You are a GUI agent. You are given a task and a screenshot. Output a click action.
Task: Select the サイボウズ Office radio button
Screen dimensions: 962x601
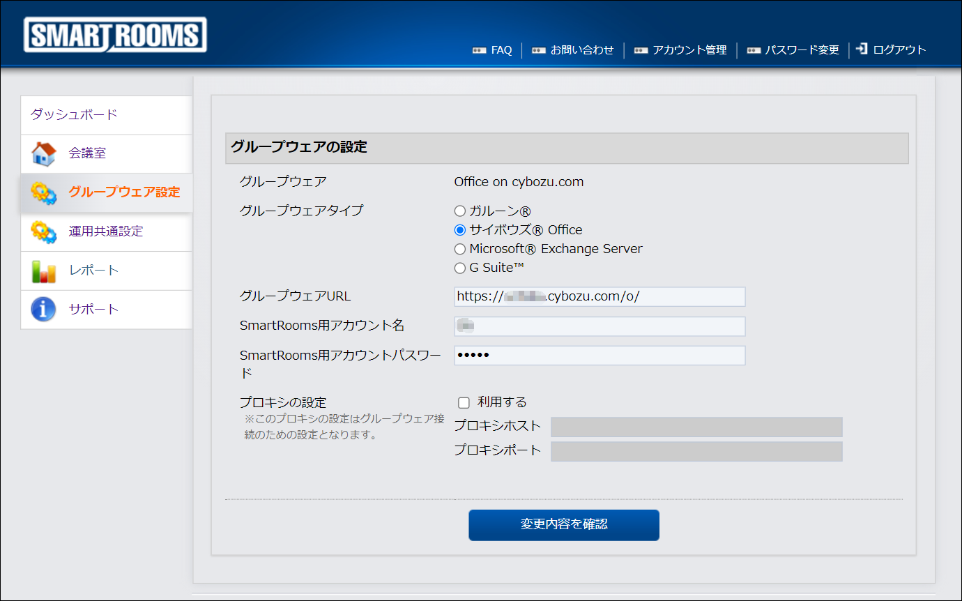(x=459, y=230)
